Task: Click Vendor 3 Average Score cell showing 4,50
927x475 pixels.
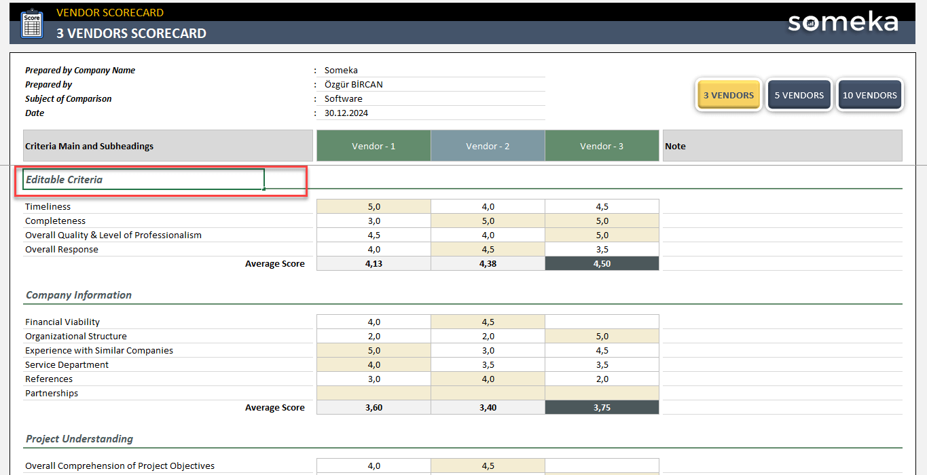Action: tap(601, 263)
